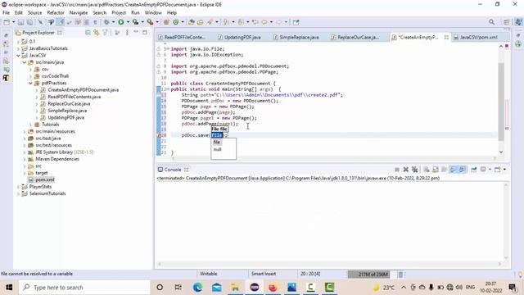Viewport: 524px width, 295px height.
Task: Click the weather 23°C tray item
Action: tap(384, 288)
